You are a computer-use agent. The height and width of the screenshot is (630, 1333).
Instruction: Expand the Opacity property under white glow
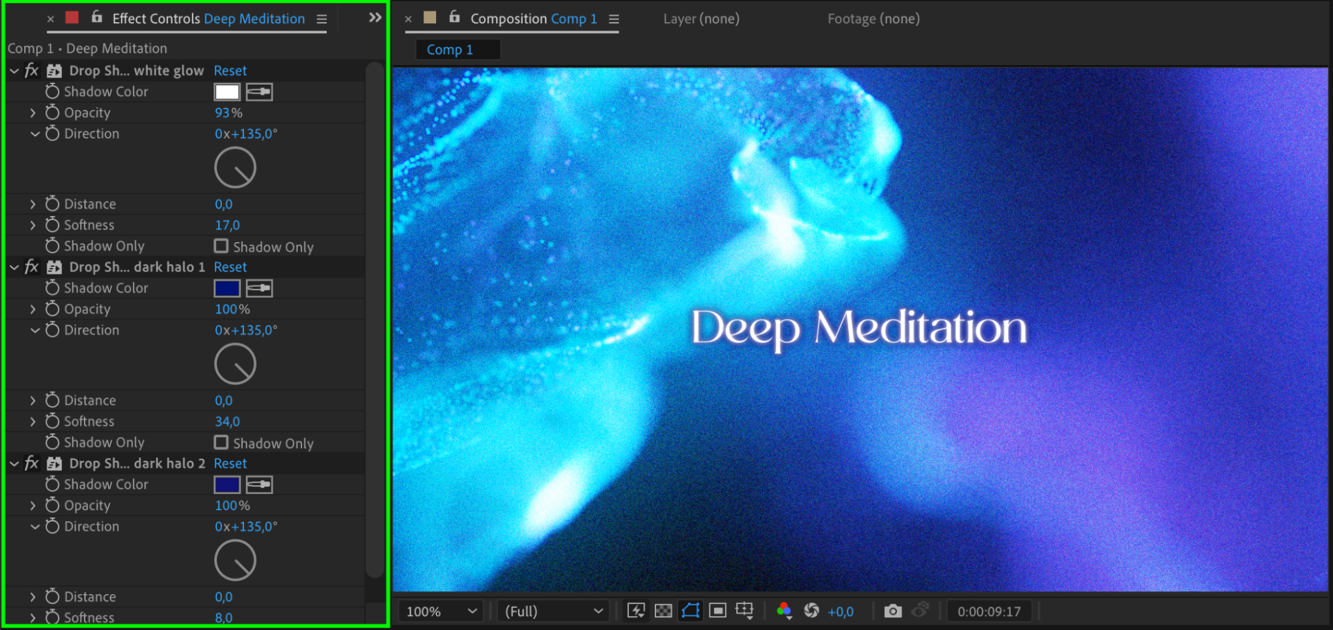point(33,113)
